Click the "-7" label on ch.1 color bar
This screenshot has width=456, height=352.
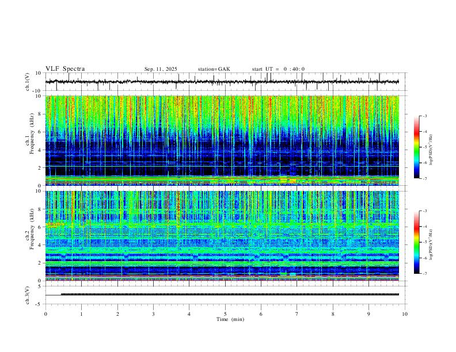click(x=425, y=178)
